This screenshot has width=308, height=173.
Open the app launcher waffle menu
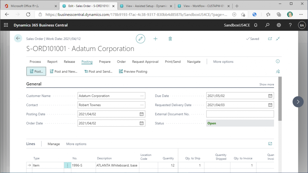click(x=6, y=25)
